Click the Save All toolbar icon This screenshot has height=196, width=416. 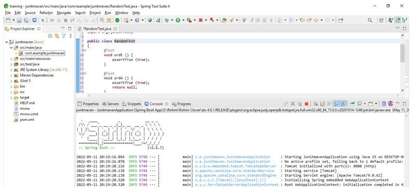tap(26, 20)
